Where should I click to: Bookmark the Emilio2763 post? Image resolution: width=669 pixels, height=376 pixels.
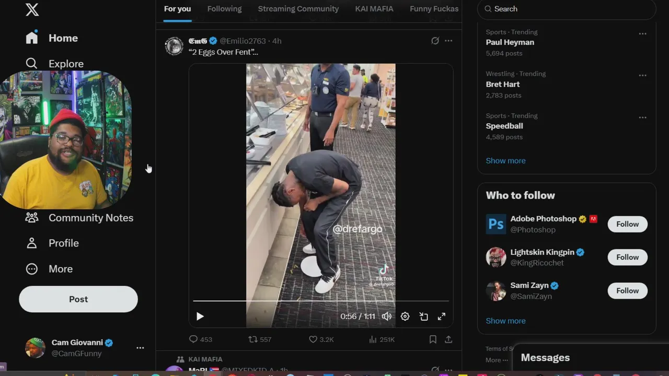click(x=433, y=339)
